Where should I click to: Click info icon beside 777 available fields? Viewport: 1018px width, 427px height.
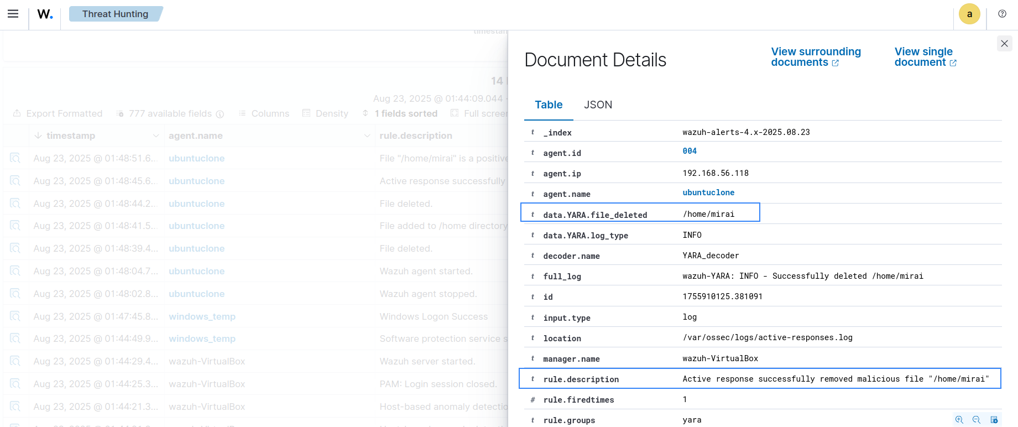pyautogui.click(x=220, y=114)
